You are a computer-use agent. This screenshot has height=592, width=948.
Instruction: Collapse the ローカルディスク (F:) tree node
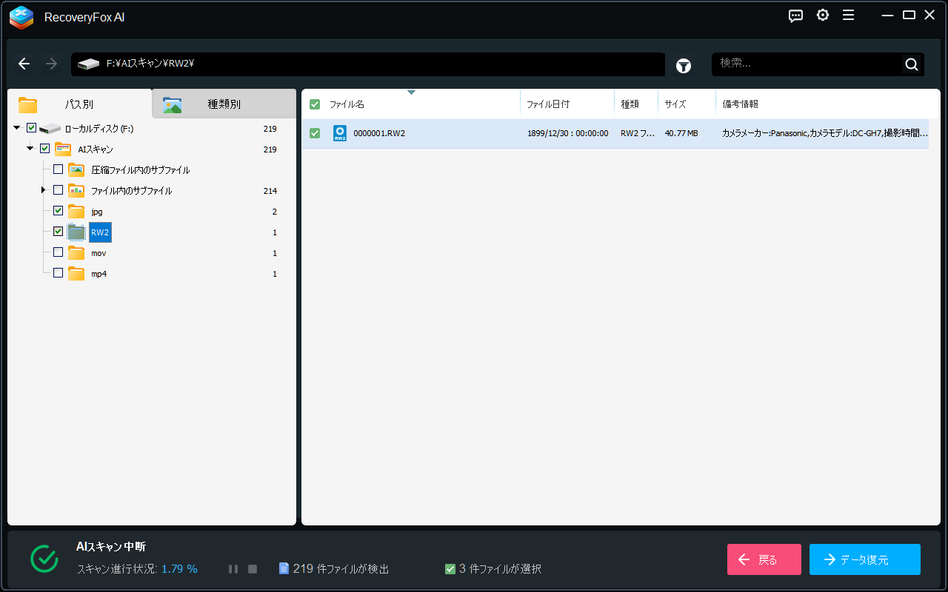click(17, 128)
